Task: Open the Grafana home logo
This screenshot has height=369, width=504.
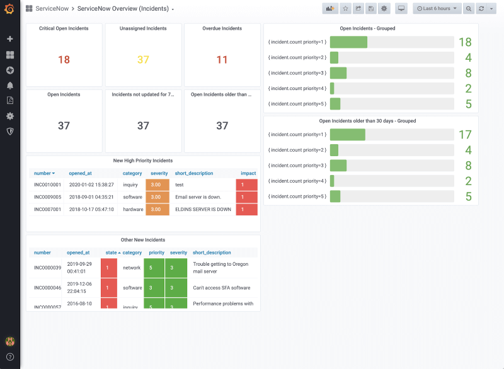Action: click(9, 8)
